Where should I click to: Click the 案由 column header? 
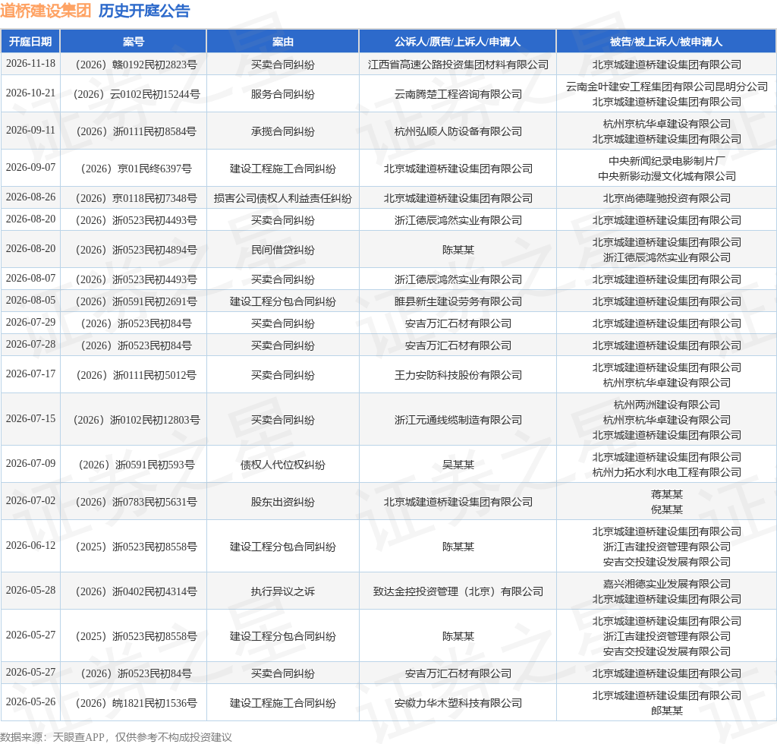282,42
